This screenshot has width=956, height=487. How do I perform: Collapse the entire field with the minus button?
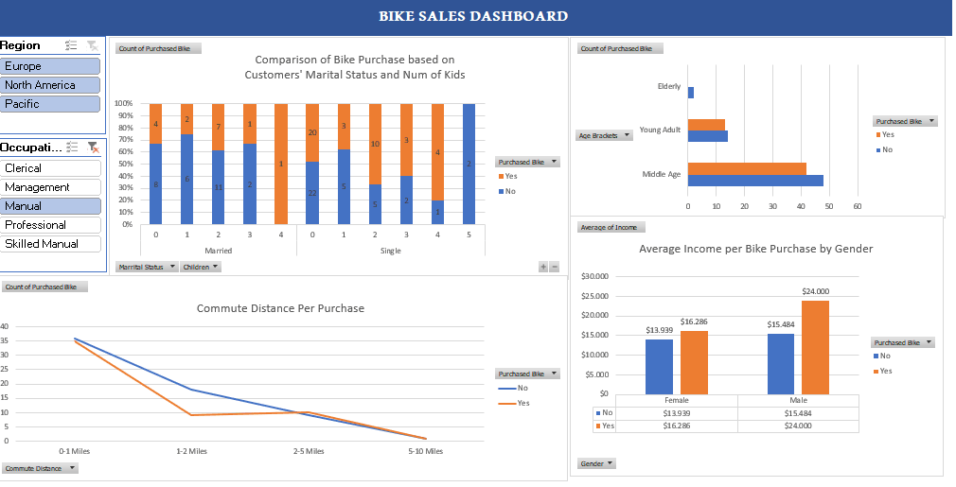coord(555,268)
